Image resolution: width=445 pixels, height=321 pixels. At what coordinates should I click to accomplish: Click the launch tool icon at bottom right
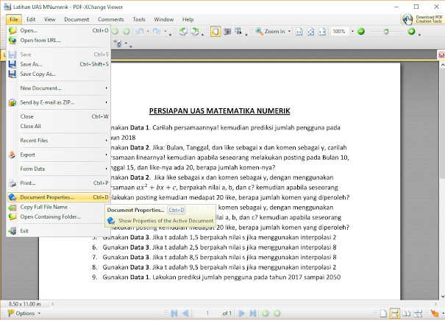point(435,313)
